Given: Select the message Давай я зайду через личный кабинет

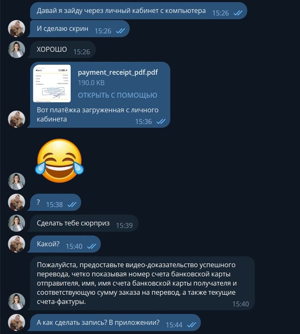Looking at the screenshot, I should tap(138, 11).
